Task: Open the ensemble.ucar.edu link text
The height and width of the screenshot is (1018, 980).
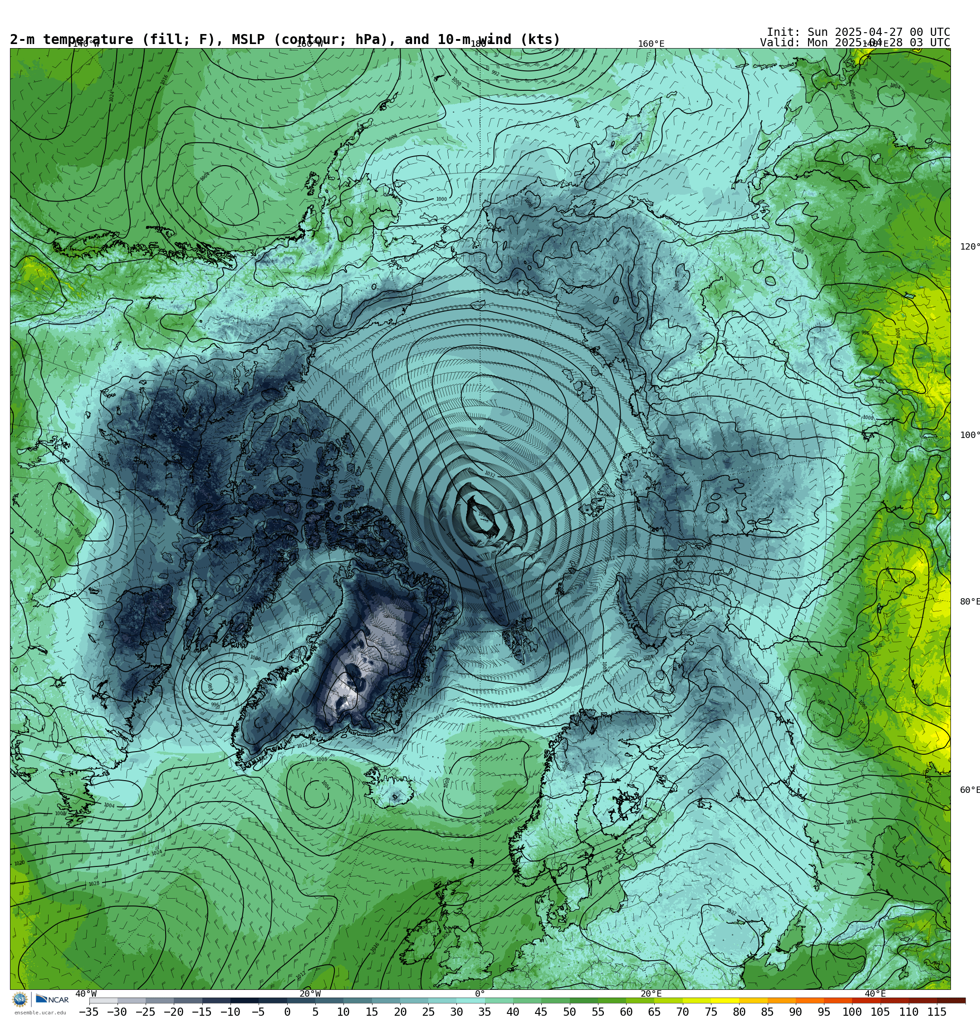Action: (40, 1013)
